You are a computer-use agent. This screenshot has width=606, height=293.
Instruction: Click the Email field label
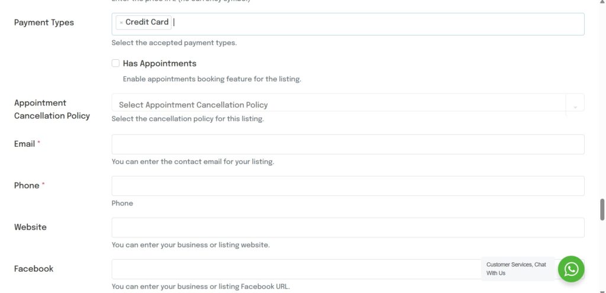[24, 144]
